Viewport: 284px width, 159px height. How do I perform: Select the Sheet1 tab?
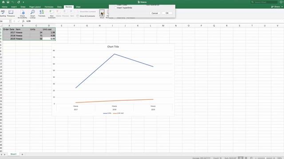point(13,154)
